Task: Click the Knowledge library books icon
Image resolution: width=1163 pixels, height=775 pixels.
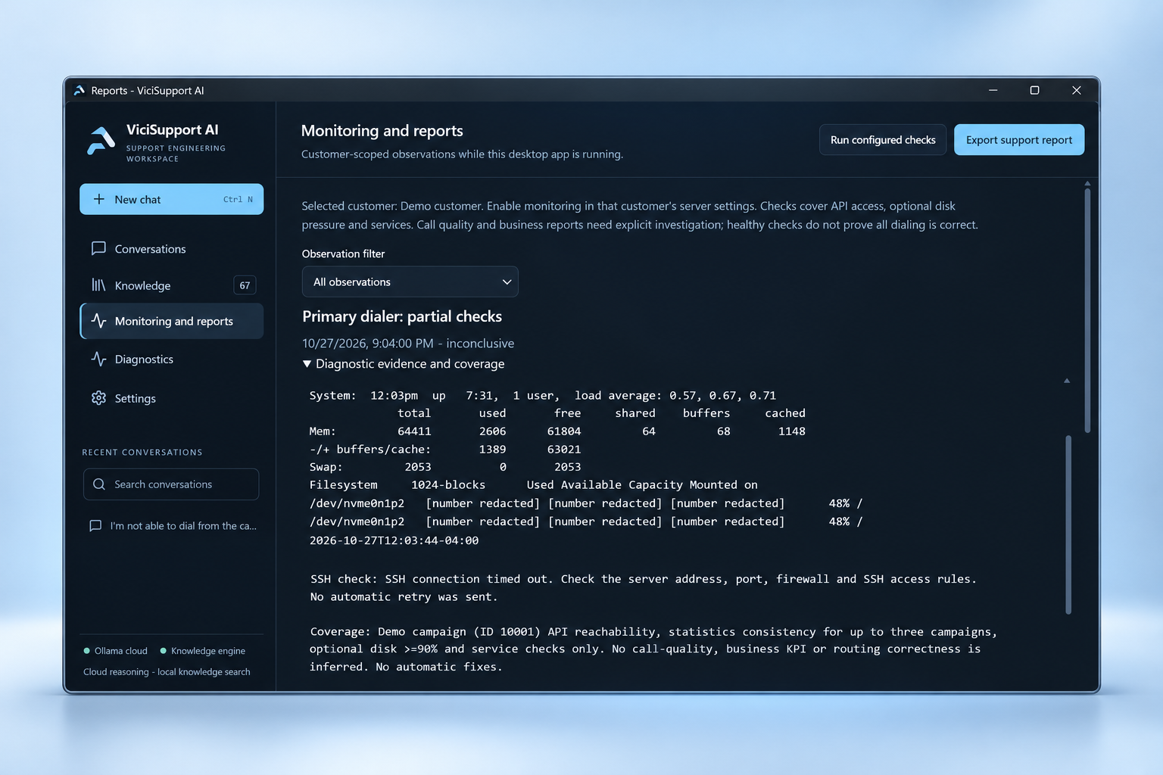Action: (x=98, y=285)
